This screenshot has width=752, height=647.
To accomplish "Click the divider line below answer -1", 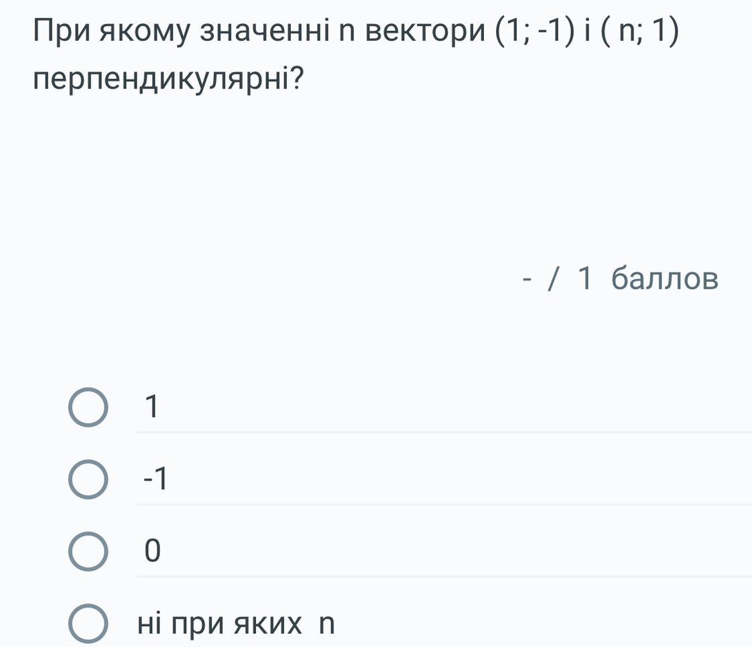I will (442, 504).
